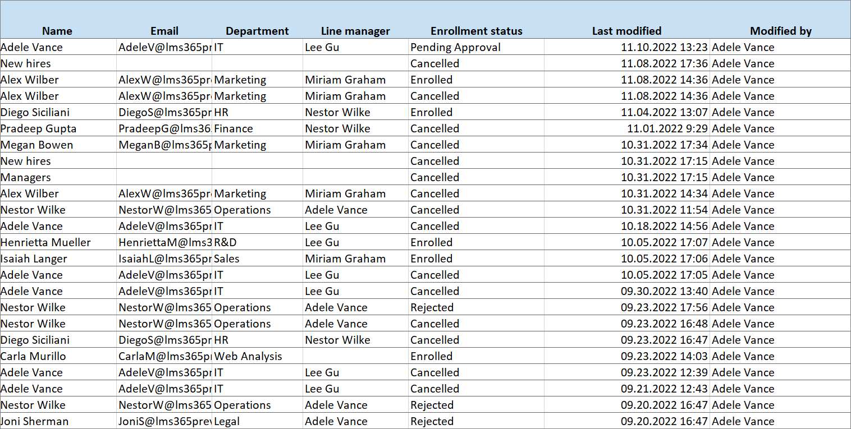Viewport: 851px width, 429px height.
Task: Select the 11.10.2022 13:23 date cell
Action: (664, 47)
